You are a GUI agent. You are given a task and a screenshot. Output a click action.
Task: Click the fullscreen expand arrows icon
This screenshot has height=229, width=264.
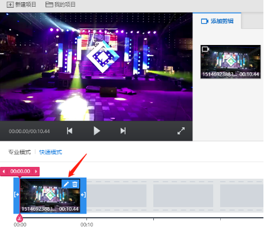click(x=181, y=131)
